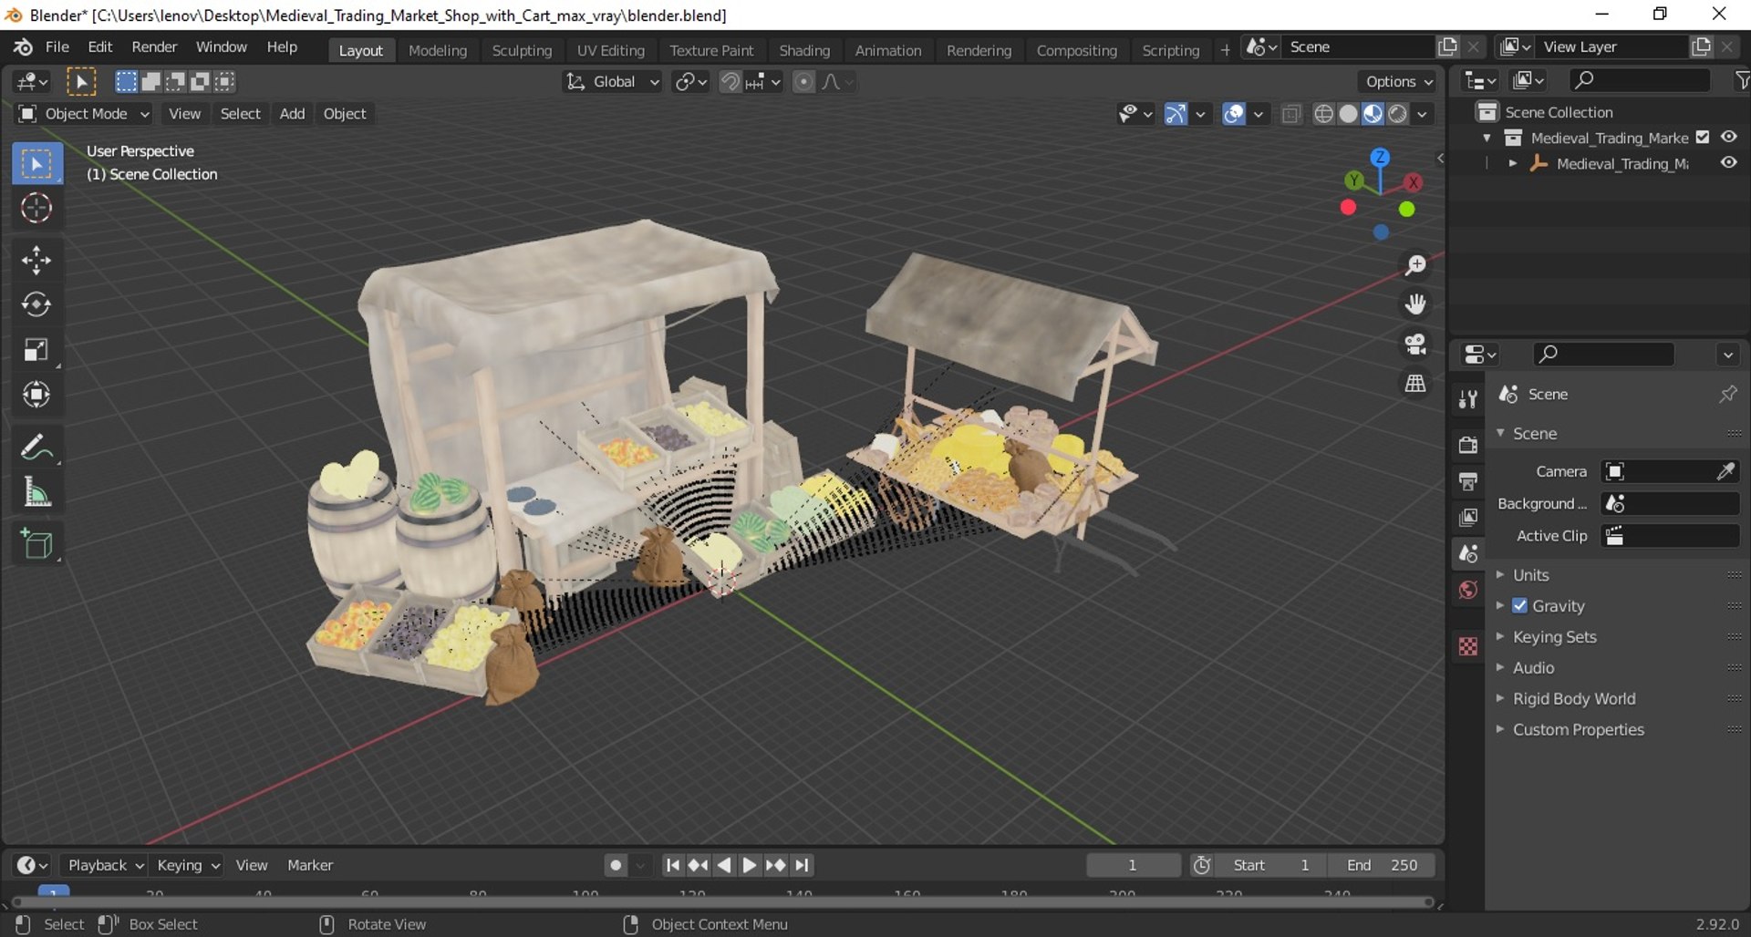Image resolution: width=1751 pixels, height=937 pixels.
Task: Switch to the Shading workspace tab
Action: 804,51
